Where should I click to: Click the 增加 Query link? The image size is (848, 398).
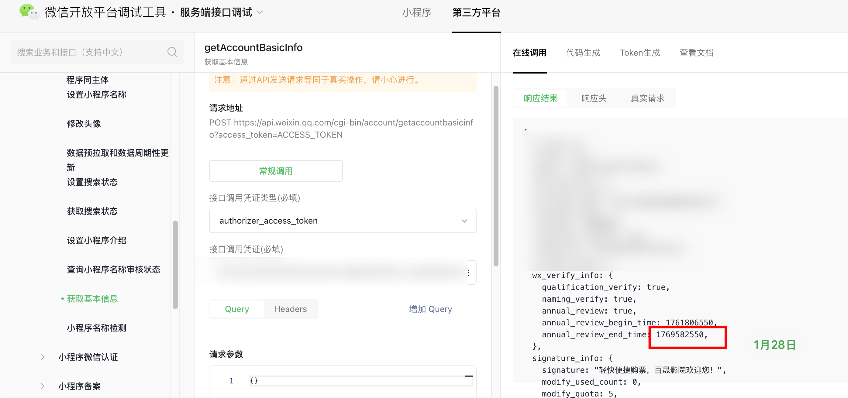coord(430,309)
